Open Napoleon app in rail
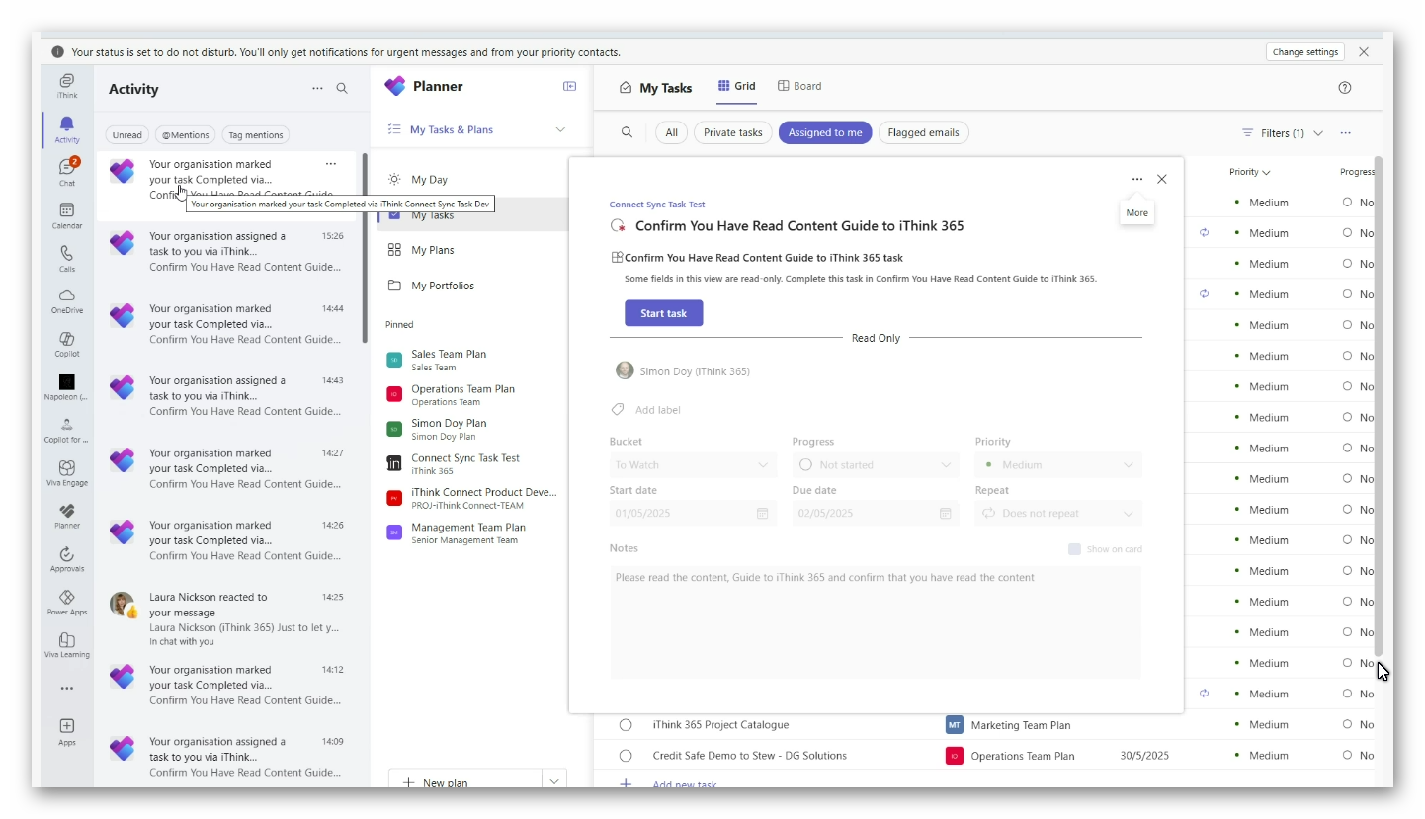The image size is (1425, 819). point(67,387)
